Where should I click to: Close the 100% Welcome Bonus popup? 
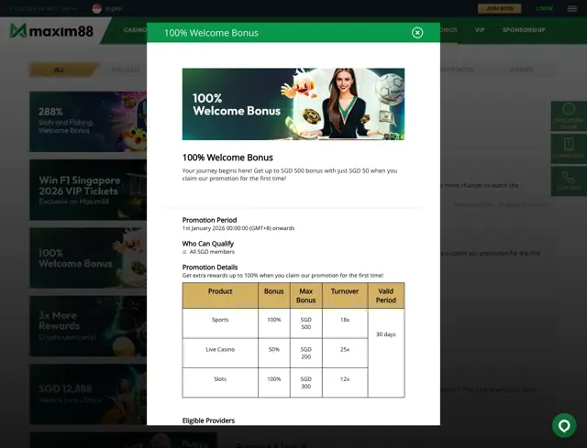(417, 33)
